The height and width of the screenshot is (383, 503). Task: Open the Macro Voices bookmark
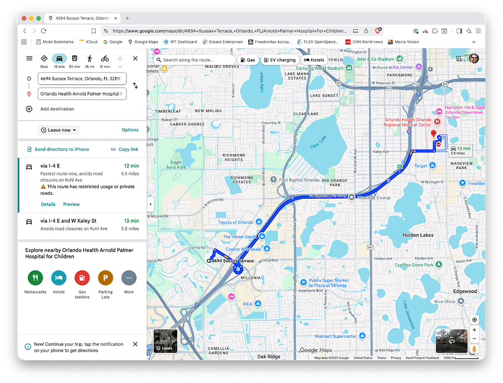[404, 42]
